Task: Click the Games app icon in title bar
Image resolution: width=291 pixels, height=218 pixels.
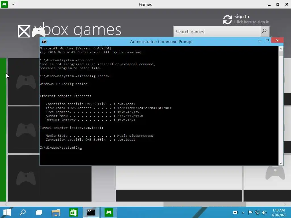Action: [4, 4]
